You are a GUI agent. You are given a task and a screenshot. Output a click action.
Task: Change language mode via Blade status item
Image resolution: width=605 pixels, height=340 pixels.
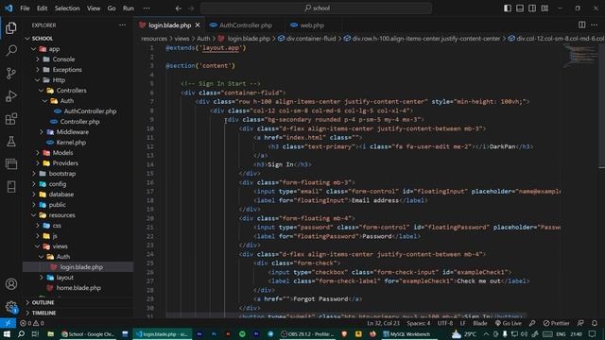pos(480,323)
